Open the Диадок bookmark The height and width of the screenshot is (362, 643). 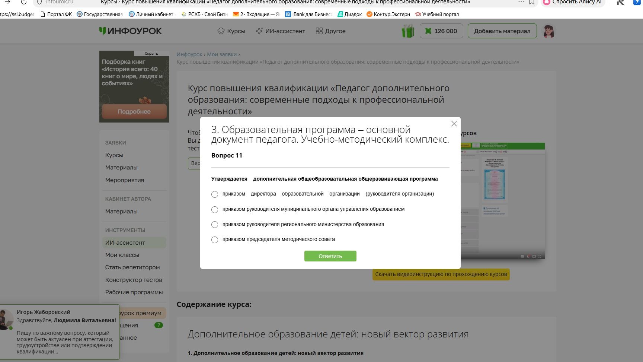coord(349,14)
